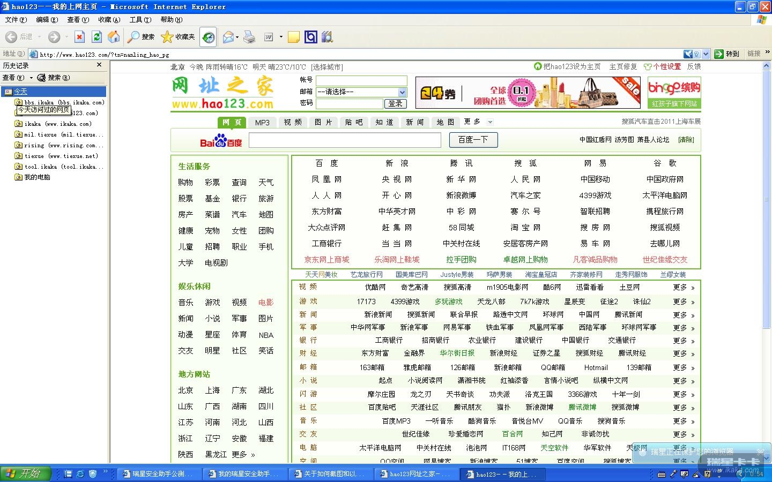This screenshot has width=772, height=482.
Task: Switch to the MP3 search tab
Action: [262, 123]
